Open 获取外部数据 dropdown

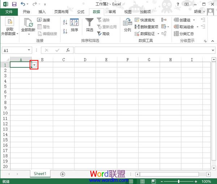(x=9, y=26)
